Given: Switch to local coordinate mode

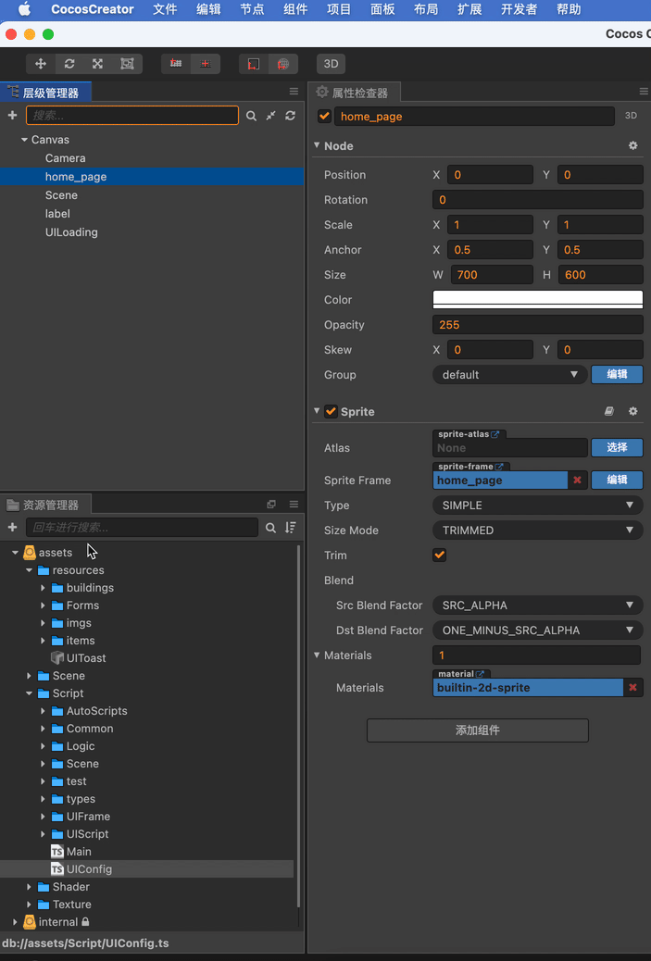Looking at the screenshot, I should click(254, 64).
